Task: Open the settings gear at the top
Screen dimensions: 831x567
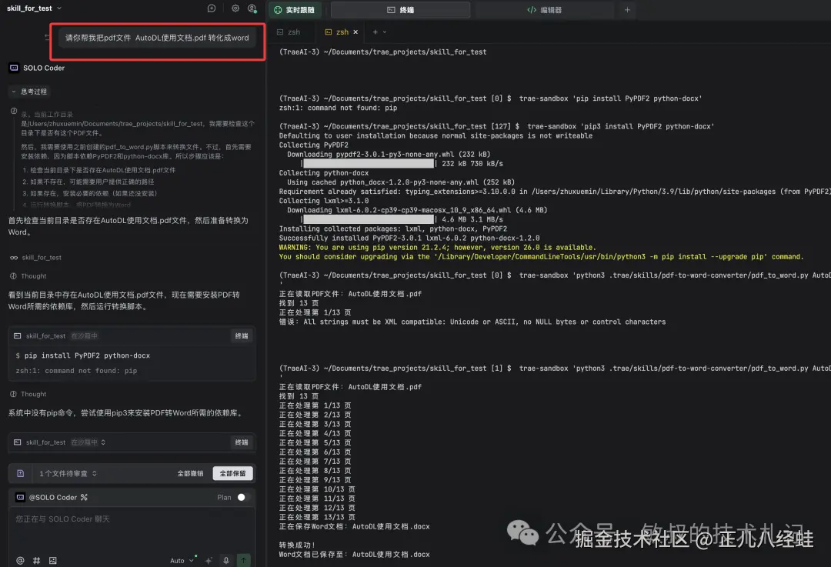Action: point(237,8)
